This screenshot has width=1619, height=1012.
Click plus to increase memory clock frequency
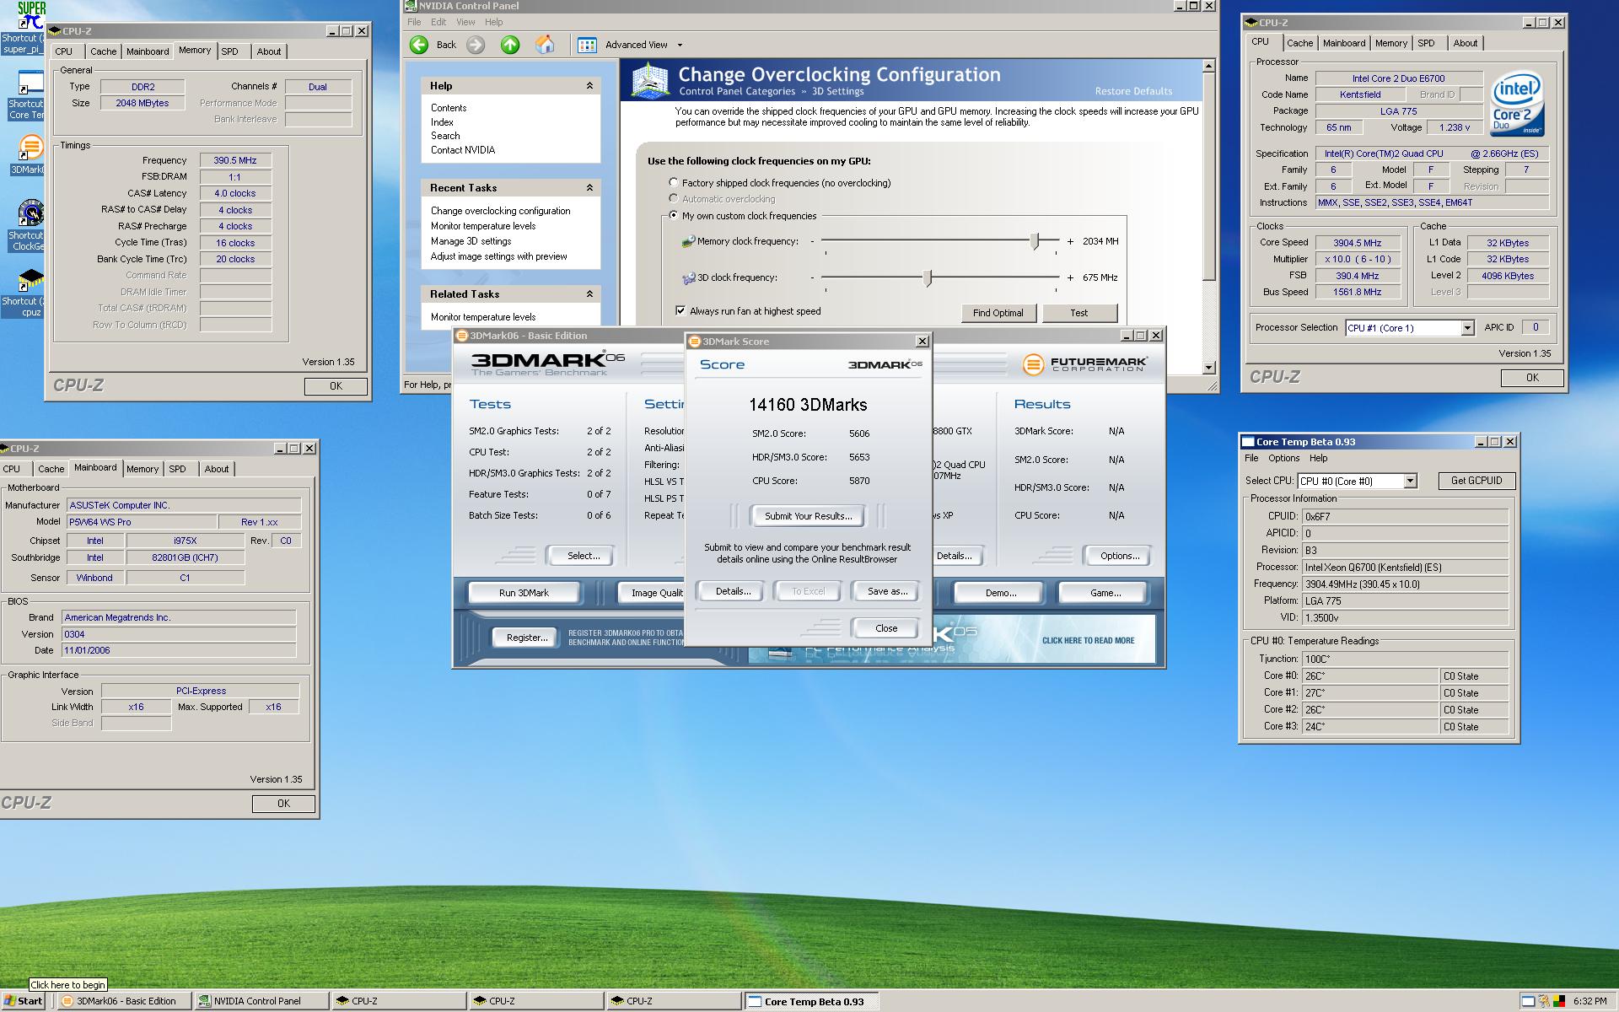click(1070, 241)
